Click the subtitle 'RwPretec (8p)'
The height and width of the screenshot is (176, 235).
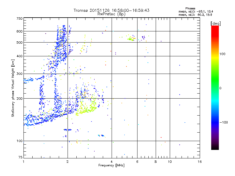(x=111, y=14)
